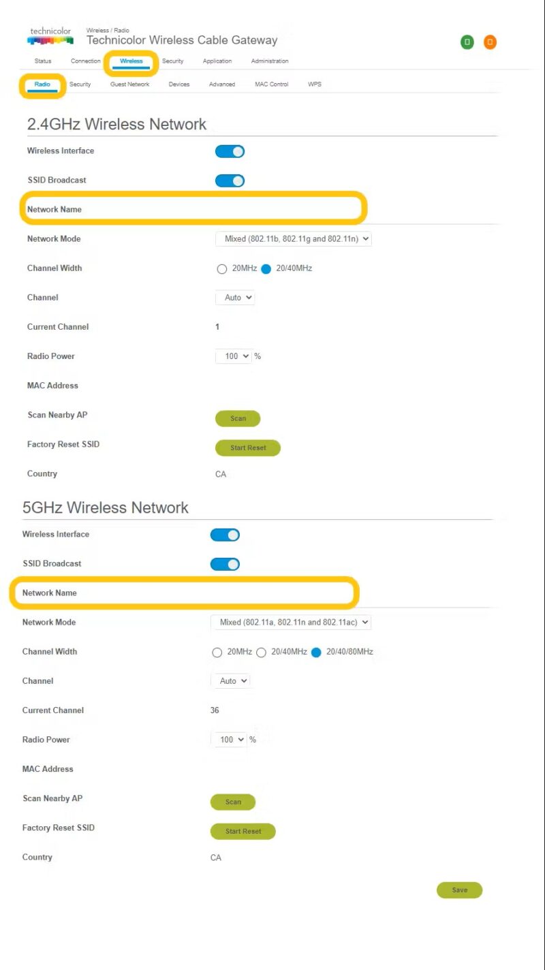Choose 20/40MHz channel width for 5GHz network
Viewport: 545px width, 970px height.
[x=262, y=652]
